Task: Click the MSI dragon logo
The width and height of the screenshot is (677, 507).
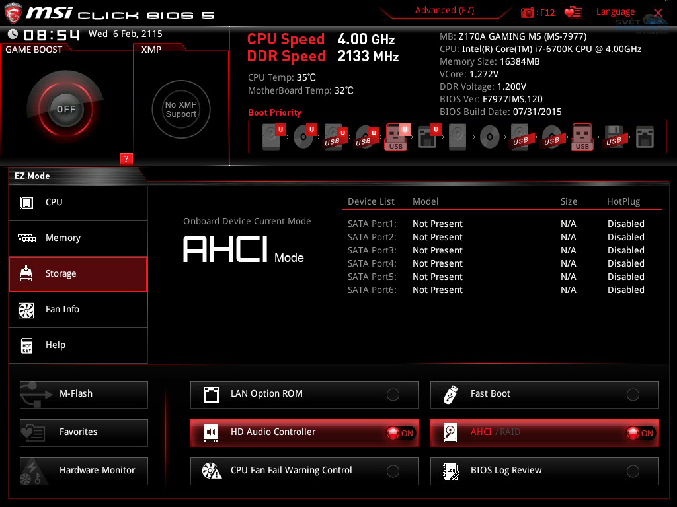Action: click(x=15, y=12)
